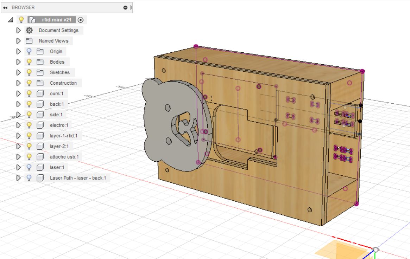
Task: Expand the Origin folder
Action: coord(18,51)
